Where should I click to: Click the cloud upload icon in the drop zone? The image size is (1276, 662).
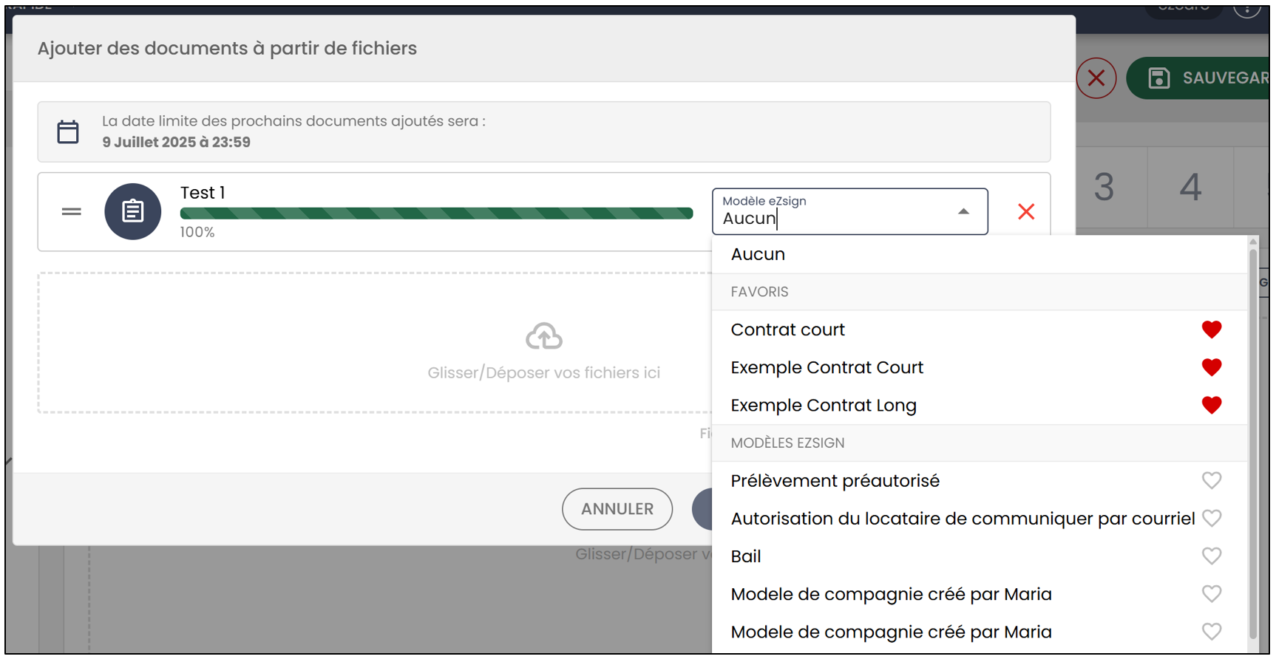point(544,336)
